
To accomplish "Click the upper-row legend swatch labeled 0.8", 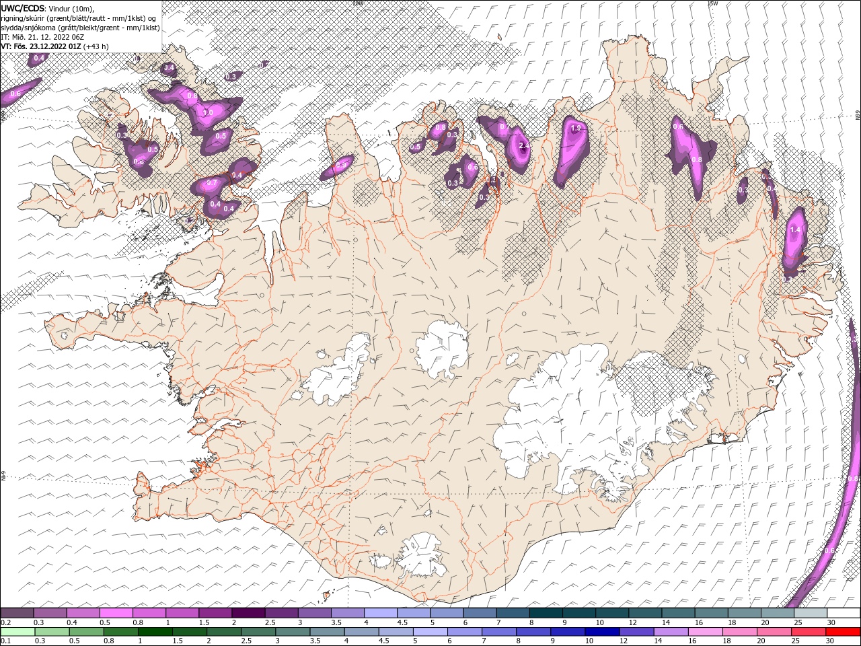I will pyautogui.click(x=149, y=613).
